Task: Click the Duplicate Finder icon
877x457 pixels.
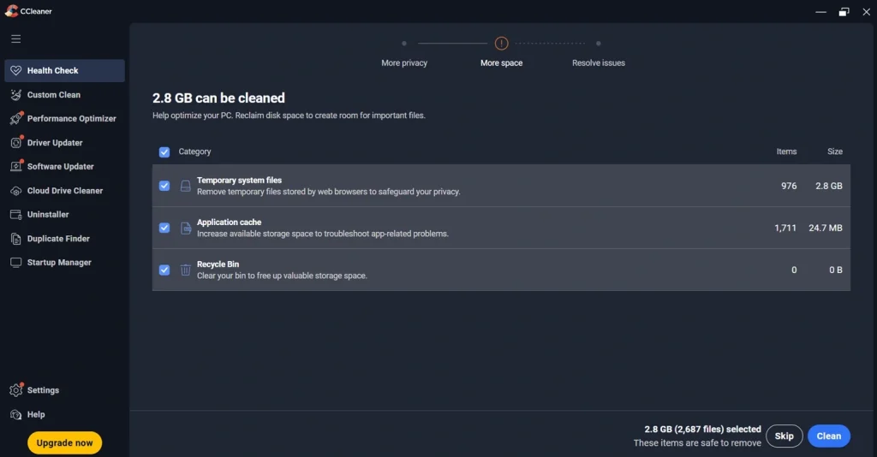Action: pos(15,239)
